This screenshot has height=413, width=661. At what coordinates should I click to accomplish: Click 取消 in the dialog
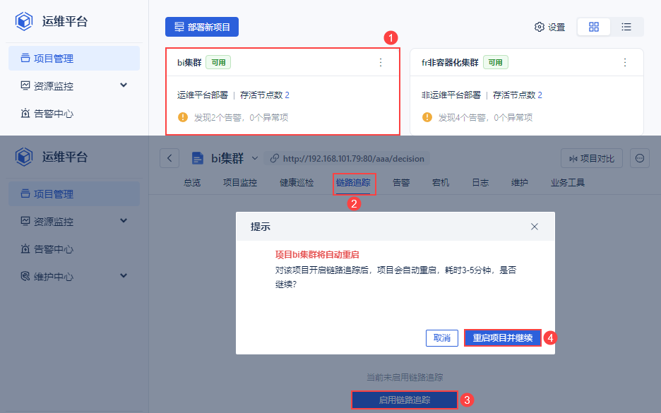pyautogui.click(x=442, y=338)
